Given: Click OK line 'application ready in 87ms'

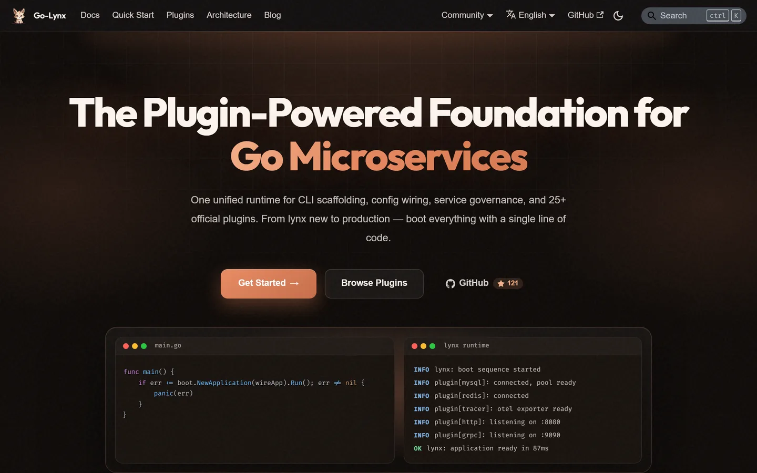Looking at the screenshot, I should (x=481, y=448).
